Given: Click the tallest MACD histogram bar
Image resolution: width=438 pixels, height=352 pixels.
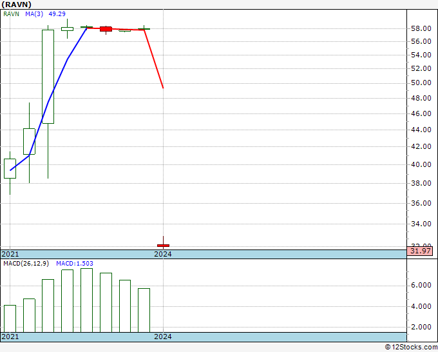Looking at the screenshot, I should click(86, 300).
